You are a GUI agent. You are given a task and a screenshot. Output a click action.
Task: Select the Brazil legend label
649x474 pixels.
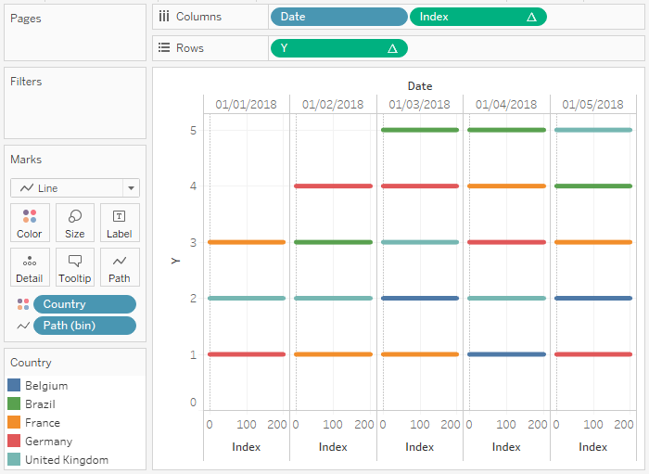tap(40, 404)
